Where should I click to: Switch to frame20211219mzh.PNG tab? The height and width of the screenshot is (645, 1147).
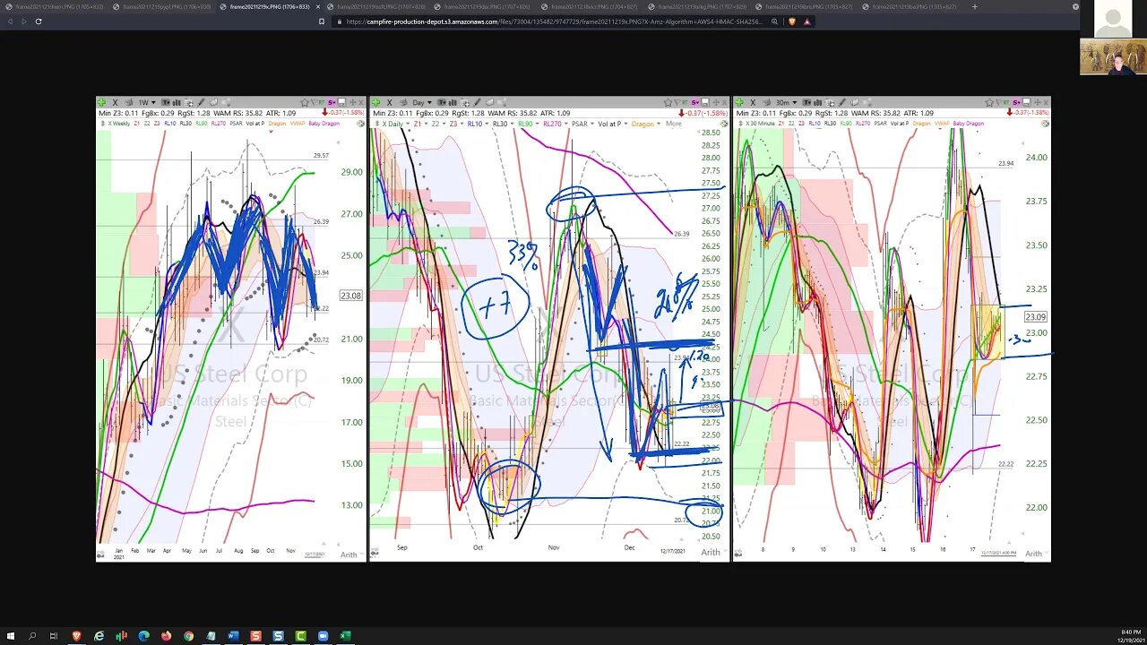[x=376, y=6]
